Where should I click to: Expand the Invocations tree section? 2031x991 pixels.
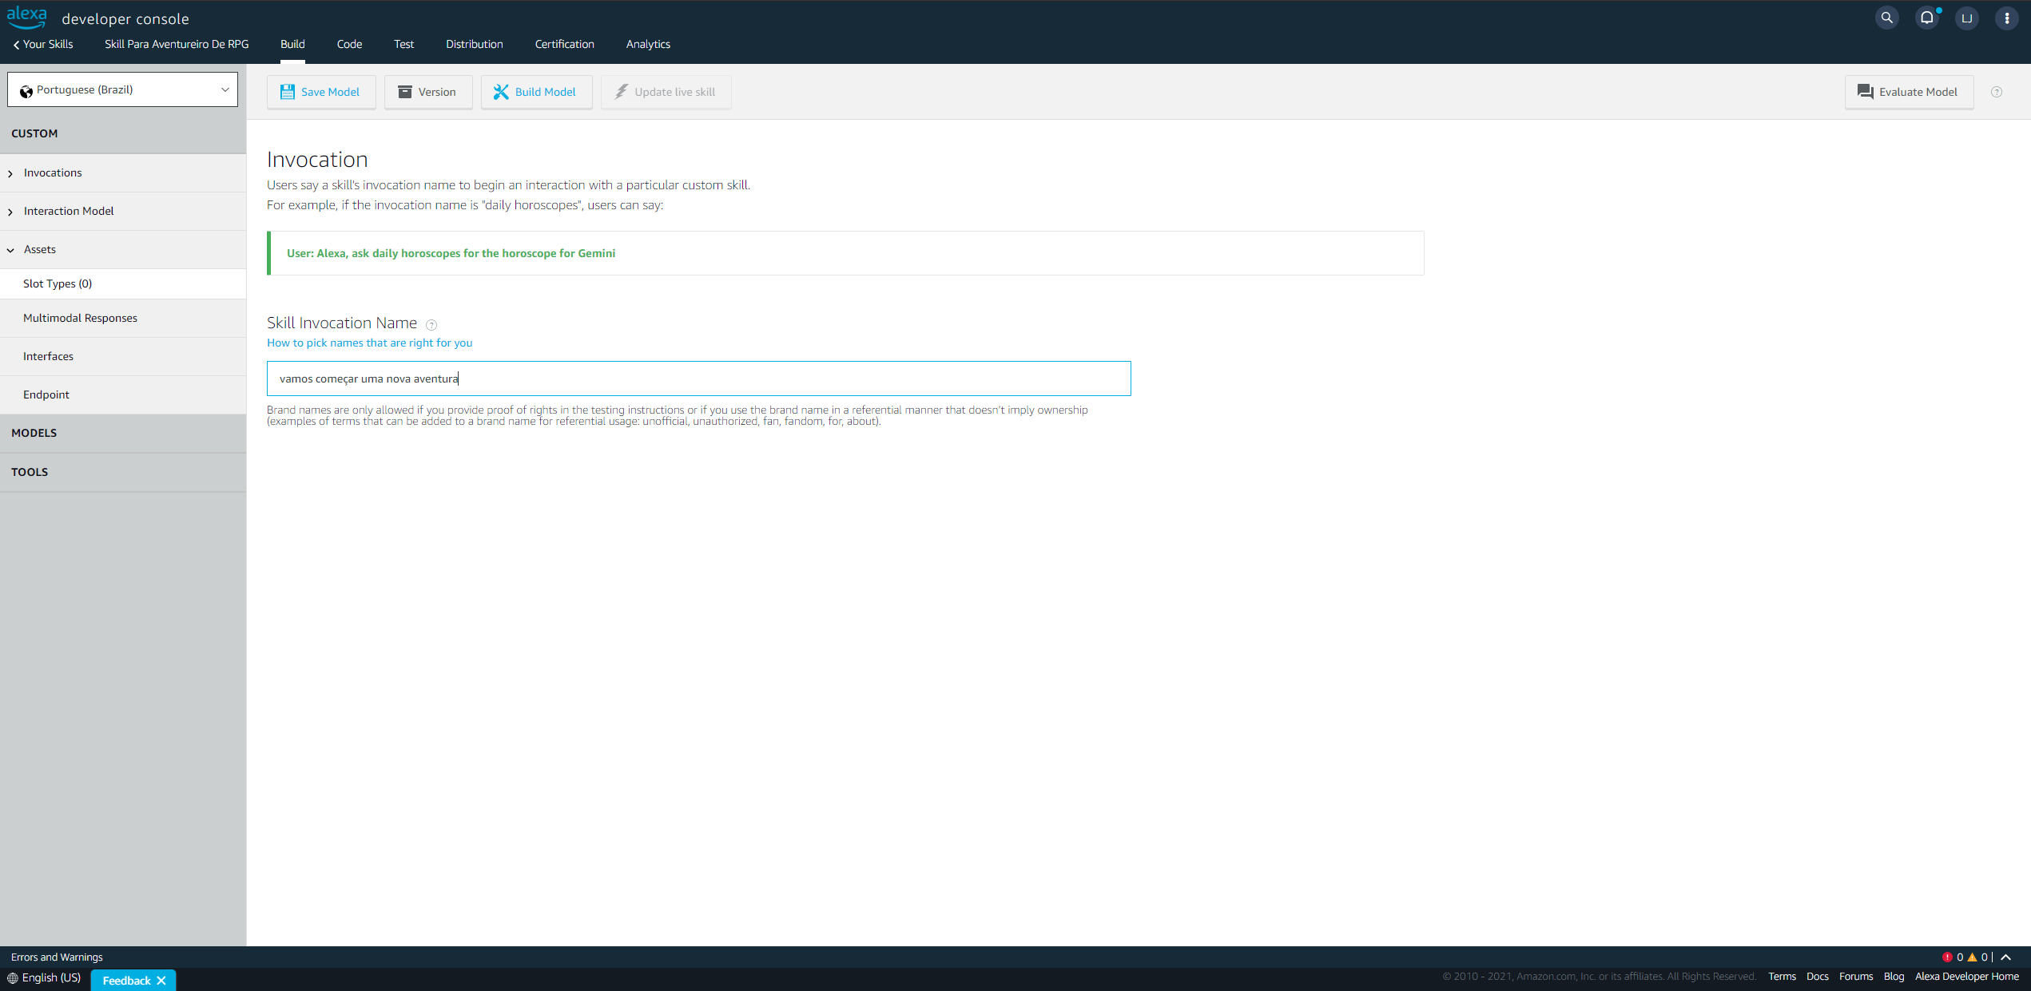(53, 172)
